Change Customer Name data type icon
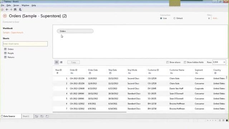 tap(171, 73)
